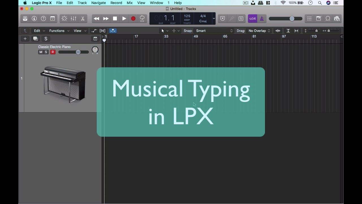Solo the Classic Electric Piano track
This screenshot has height=204, width=362.
click(x=46, y=52)
